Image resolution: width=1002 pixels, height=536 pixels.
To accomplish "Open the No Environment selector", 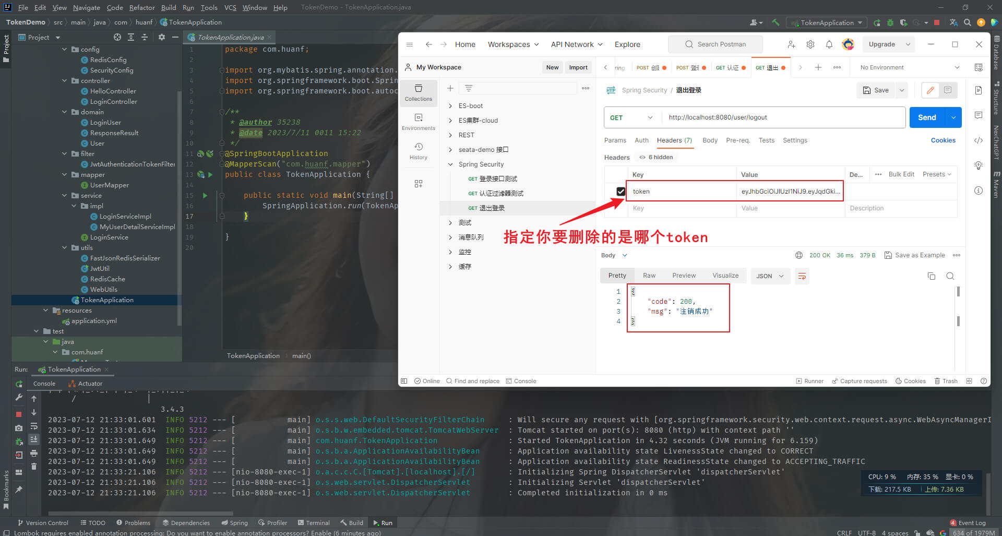I will 909,67.
